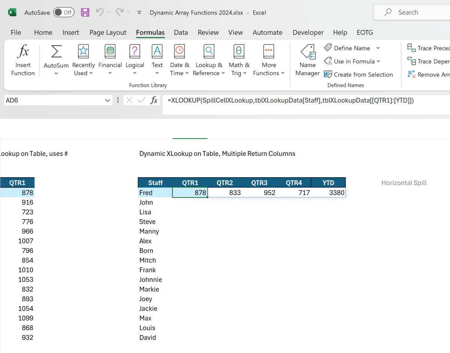
Task: Click the Save icon
Action: pyautogui.click(x=85, y=12)
